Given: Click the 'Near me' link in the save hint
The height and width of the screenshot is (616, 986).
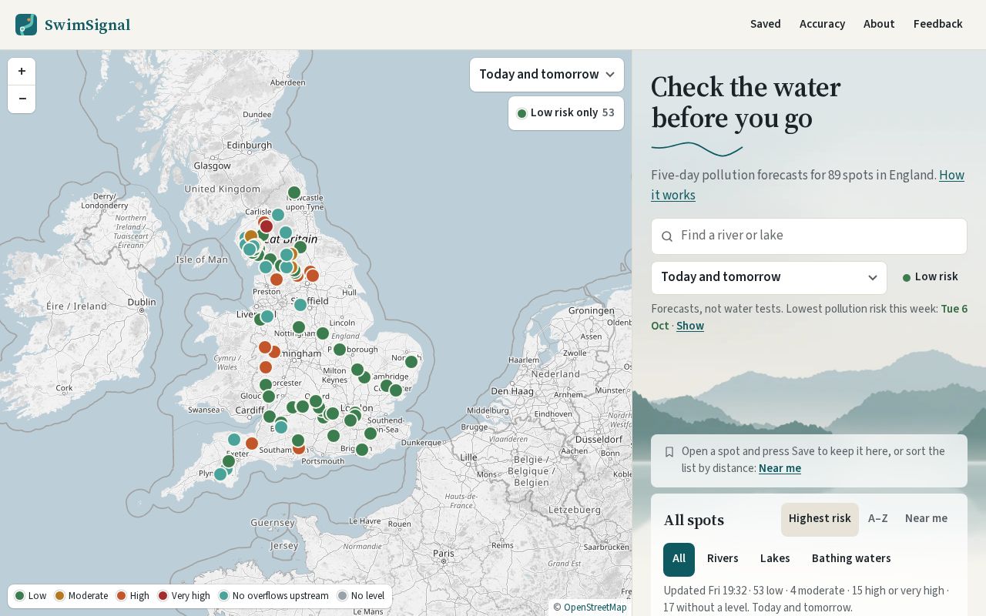Looking at the screenshot, I should click(x=780, y=469).
